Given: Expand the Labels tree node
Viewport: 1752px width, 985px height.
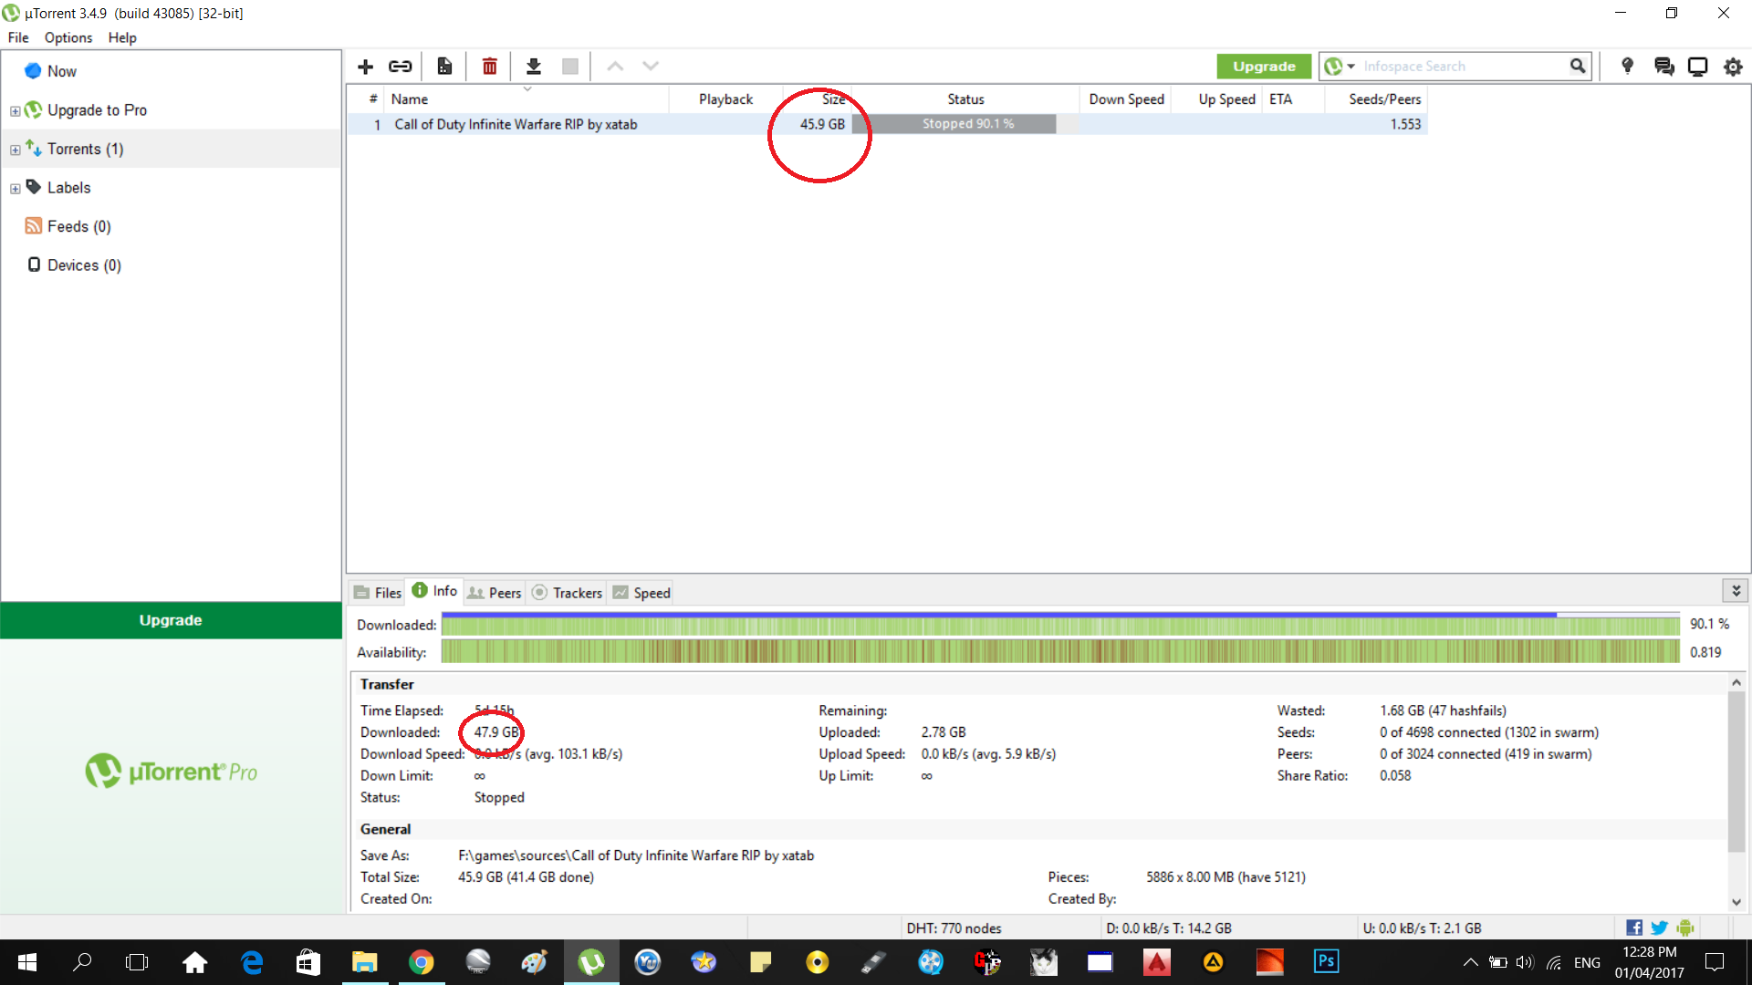Looking at the screenshot, I should (x=16, y=189).
